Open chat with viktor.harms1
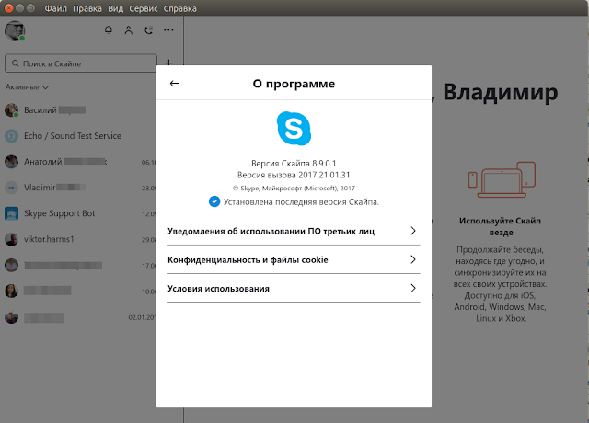This screenshot has width=589, height=423. 78,239
